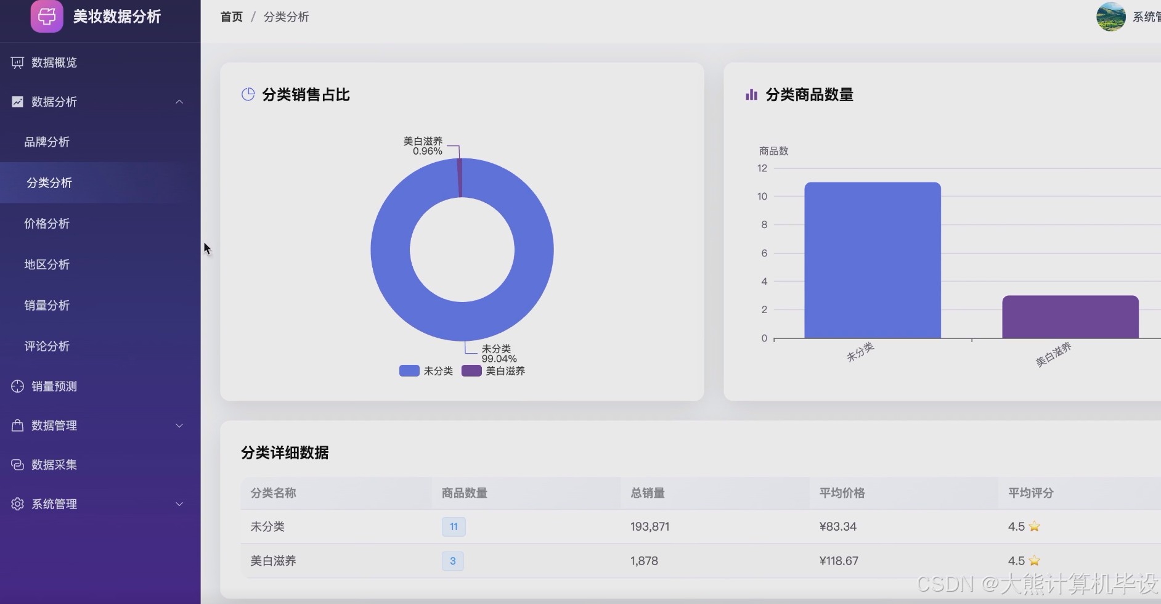Open the 数据采集 data collection icon

tap(17, 464)
